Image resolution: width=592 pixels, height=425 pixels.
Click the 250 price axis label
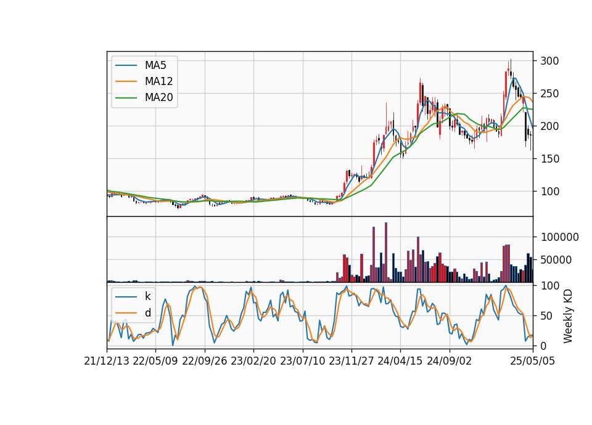pos(549,94)
